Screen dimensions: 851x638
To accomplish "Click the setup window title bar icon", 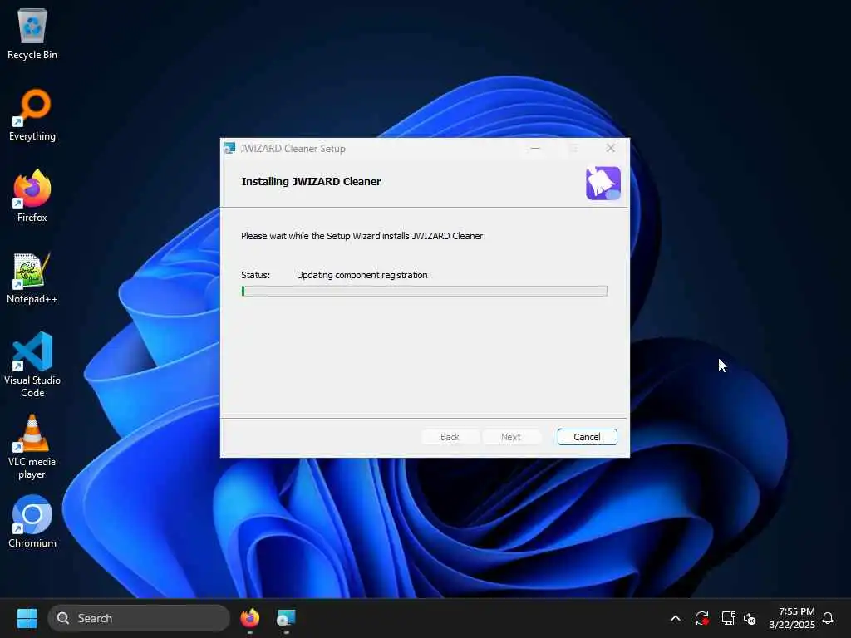I will point(229,148).
